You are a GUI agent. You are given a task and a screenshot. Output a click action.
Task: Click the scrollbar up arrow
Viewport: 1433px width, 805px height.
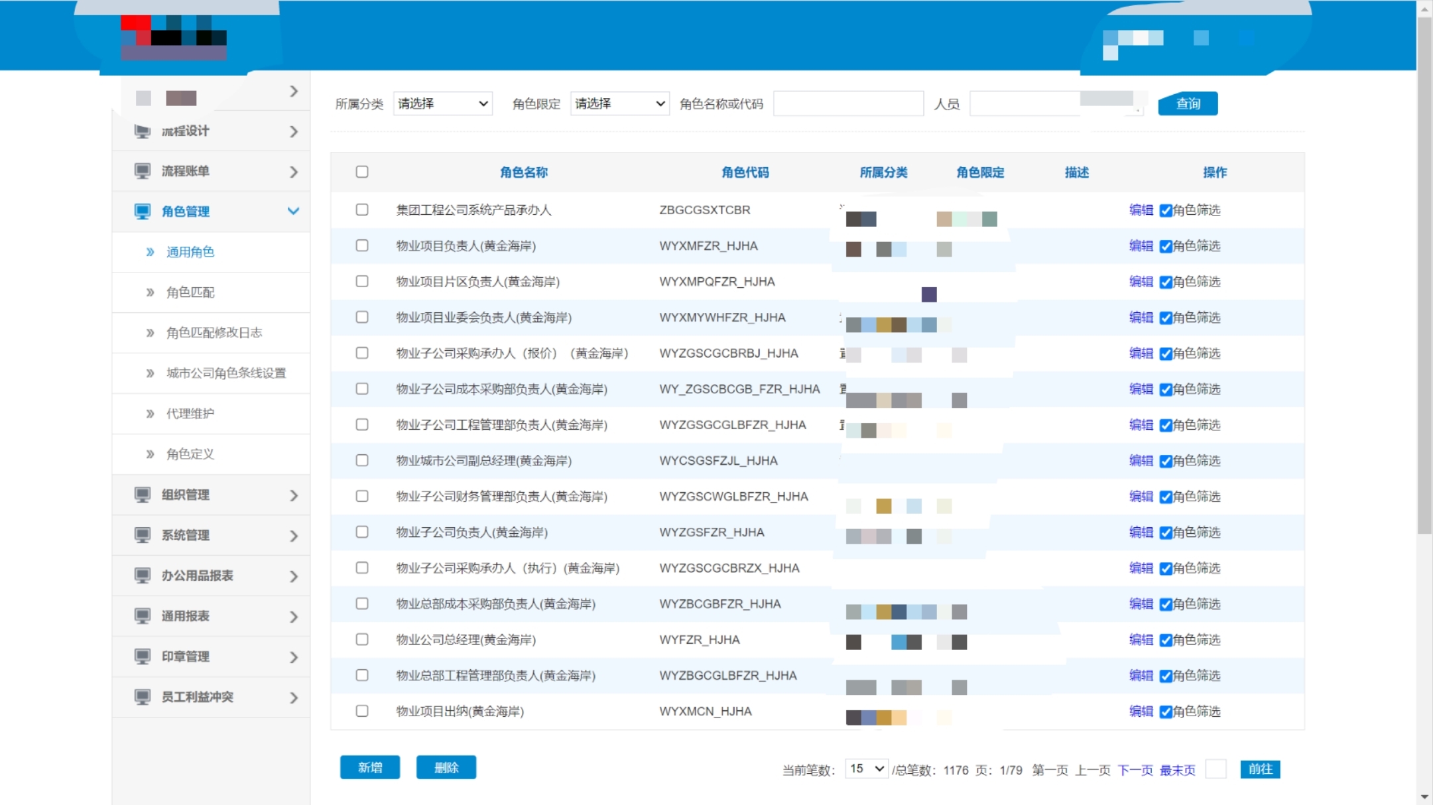(1424, 9)
